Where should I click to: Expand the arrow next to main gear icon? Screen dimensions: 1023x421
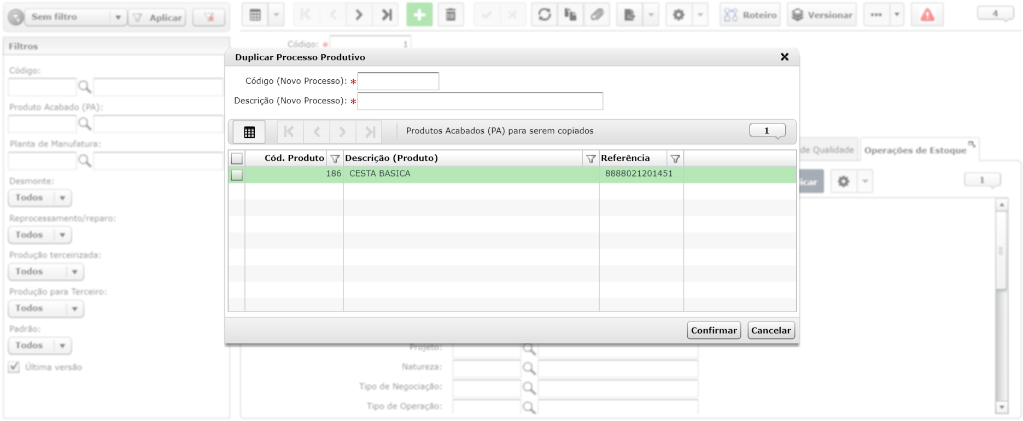[x=700, y=15]
